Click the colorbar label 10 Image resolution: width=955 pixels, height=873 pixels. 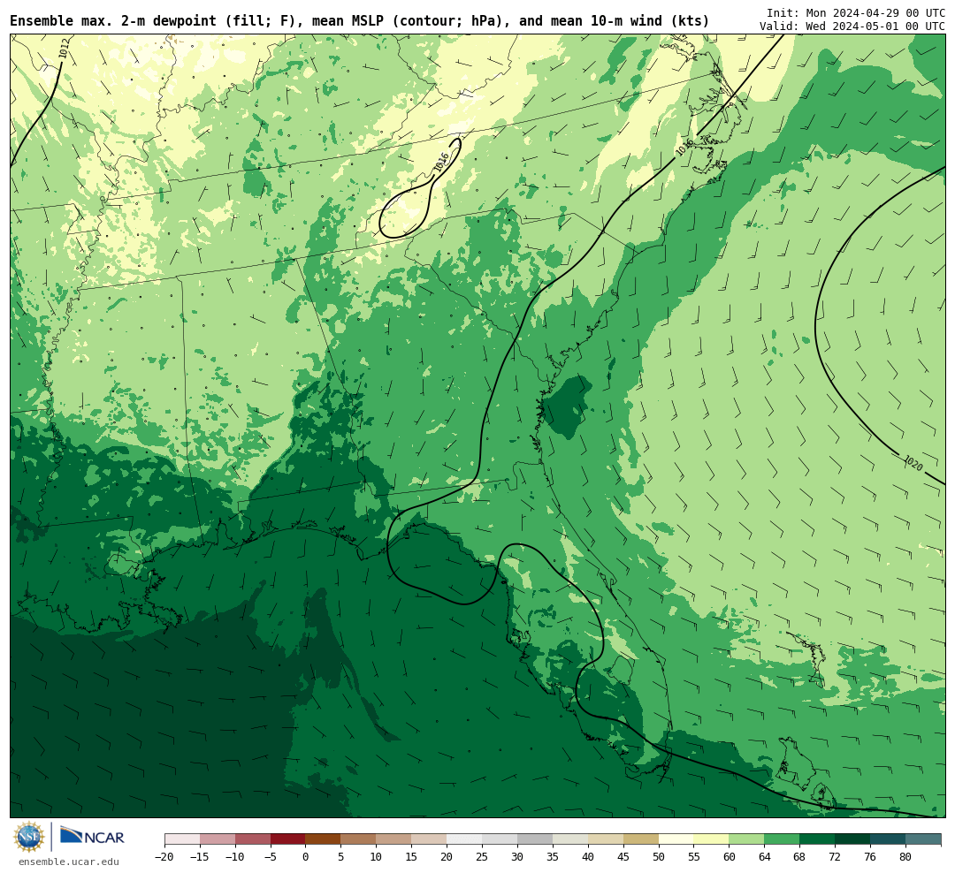377,857
